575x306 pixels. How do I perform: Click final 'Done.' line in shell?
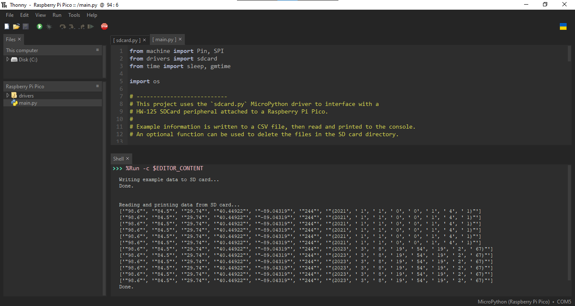[126, 287]
